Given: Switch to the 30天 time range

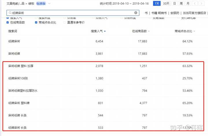Looking at the screenshot, I should (x=166, y=3).
